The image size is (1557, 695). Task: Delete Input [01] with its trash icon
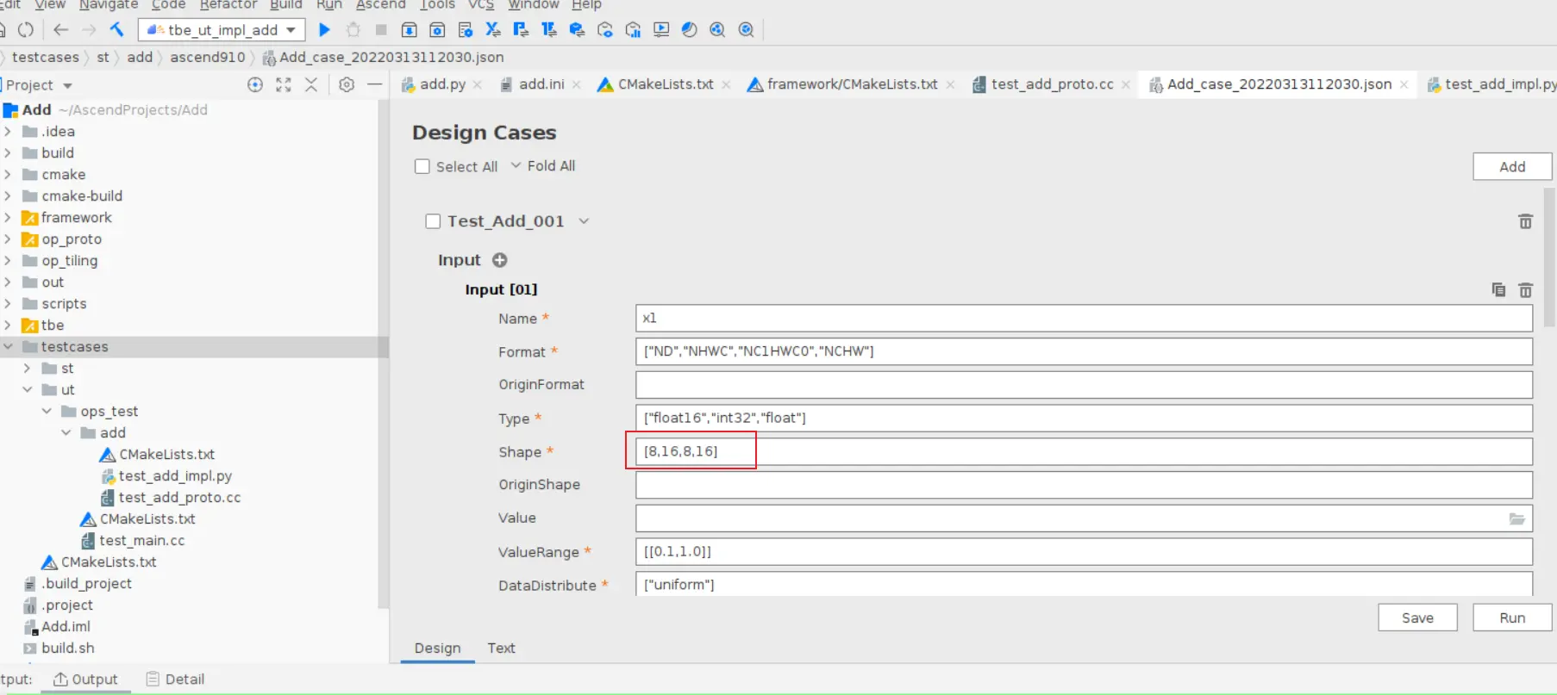1525,290
